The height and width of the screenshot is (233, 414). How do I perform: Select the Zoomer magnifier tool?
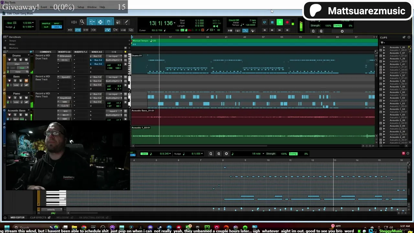[82, 22]
